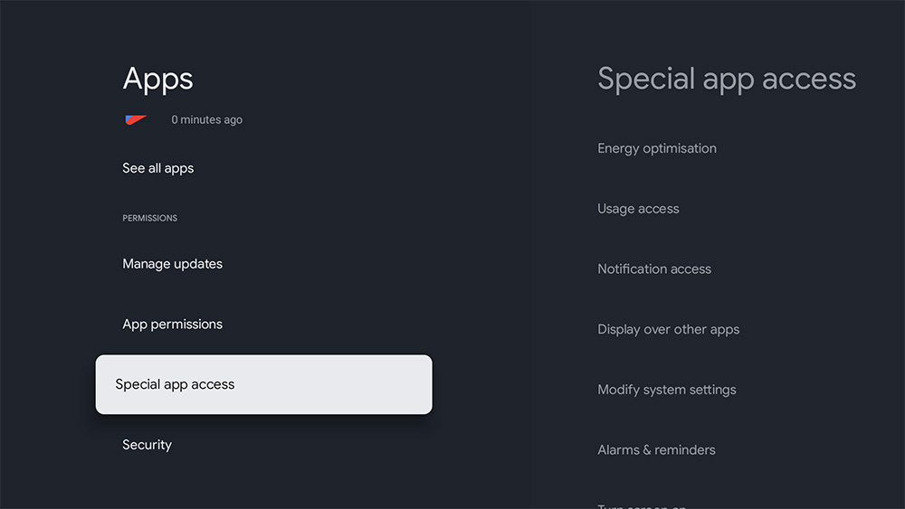
Task: Click the "0 minutes ago" timestamp
Action: point(206,119)
